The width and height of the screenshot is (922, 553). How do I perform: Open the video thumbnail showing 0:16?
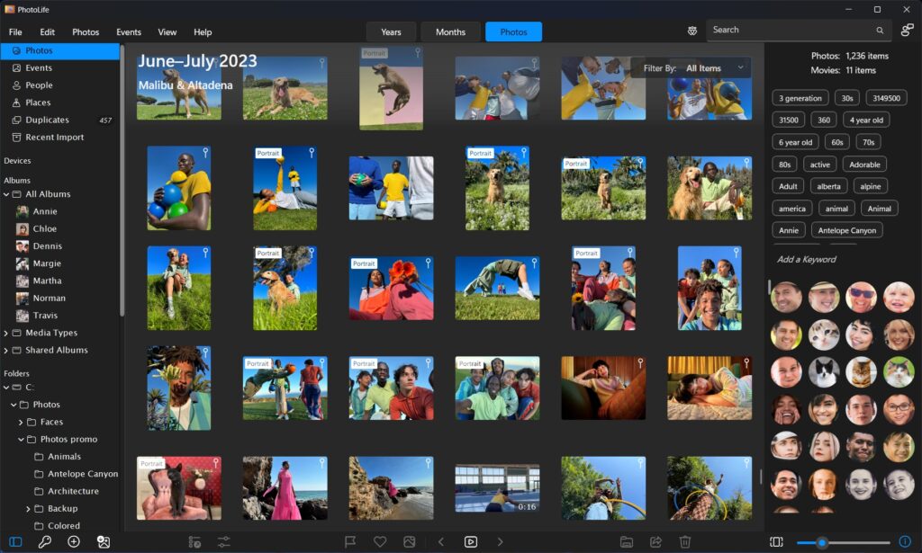pyautogui.click(x=497, y=488)
